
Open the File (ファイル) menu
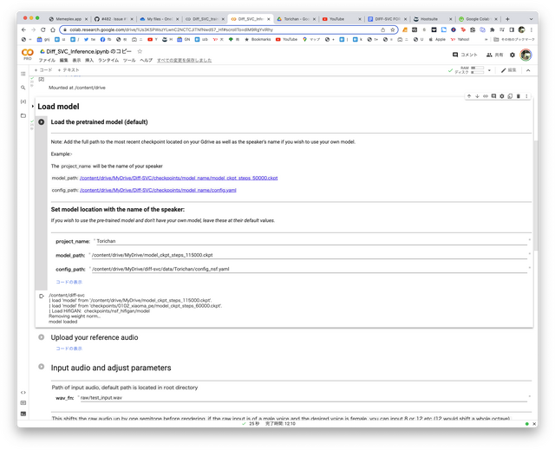point(47,61)
